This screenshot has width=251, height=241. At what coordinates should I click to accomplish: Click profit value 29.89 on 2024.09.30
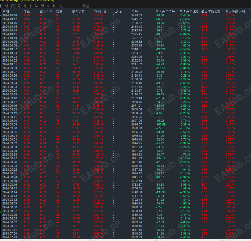click(x=76, y=68)
